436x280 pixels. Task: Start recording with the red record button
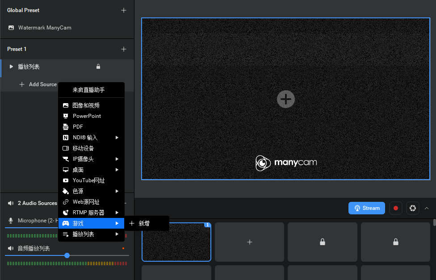(396, 208)
